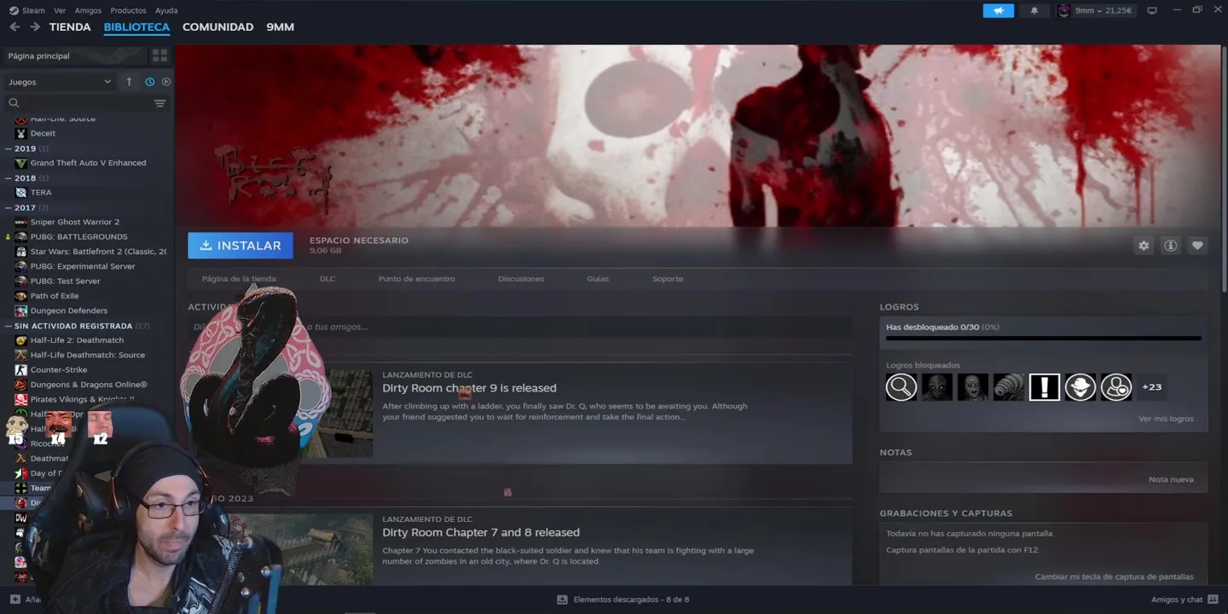Click the magnifying glass achievement icon
Viewport: 1228px width, 614px height.
[x=901, y=386]
